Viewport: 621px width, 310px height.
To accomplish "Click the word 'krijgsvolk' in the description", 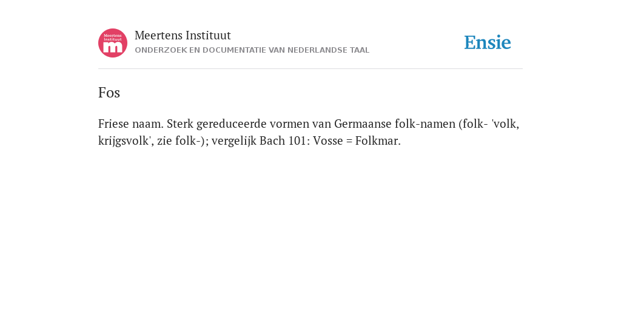I will 125,140.
